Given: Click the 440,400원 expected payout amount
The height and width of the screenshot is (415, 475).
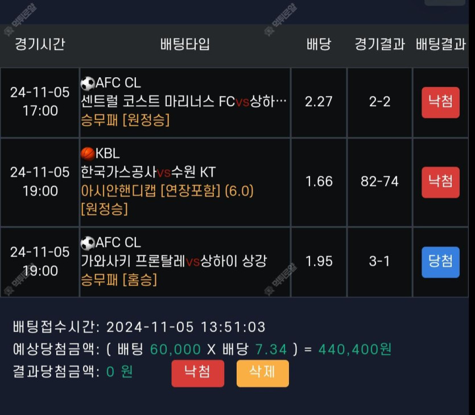Looking at the screenshot, I should (355, 349).
